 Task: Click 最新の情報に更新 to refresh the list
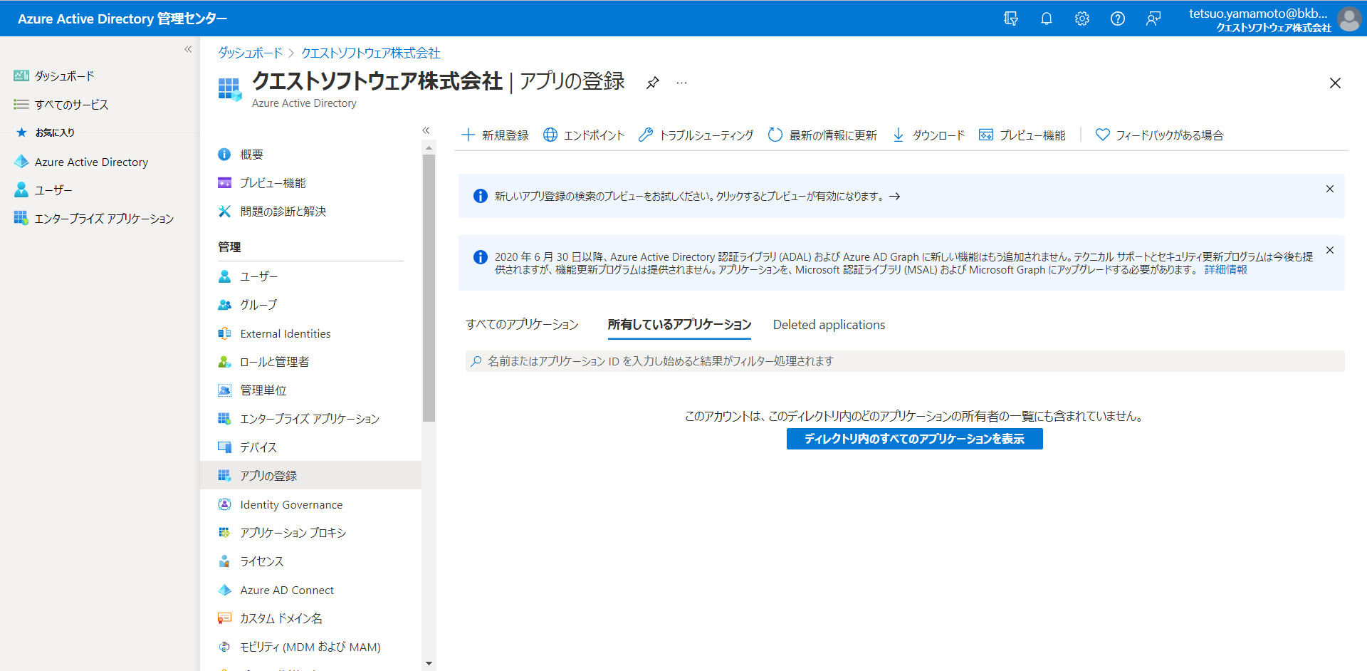(x=822, y=135)
